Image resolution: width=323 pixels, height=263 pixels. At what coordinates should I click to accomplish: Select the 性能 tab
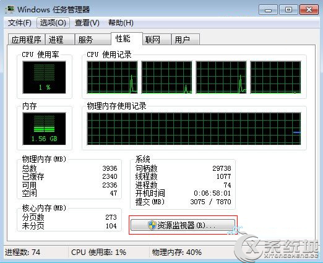tap(127, 38)
